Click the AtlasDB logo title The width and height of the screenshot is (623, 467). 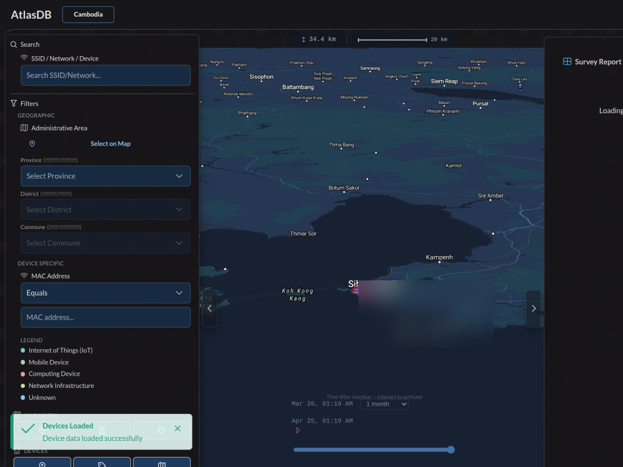coord(31,15)
